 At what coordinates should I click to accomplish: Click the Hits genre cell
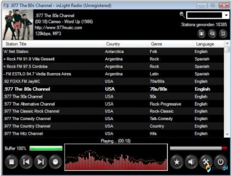[x=153, y=134]
